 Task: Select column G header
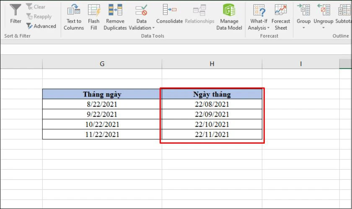(x=102, y=64)
